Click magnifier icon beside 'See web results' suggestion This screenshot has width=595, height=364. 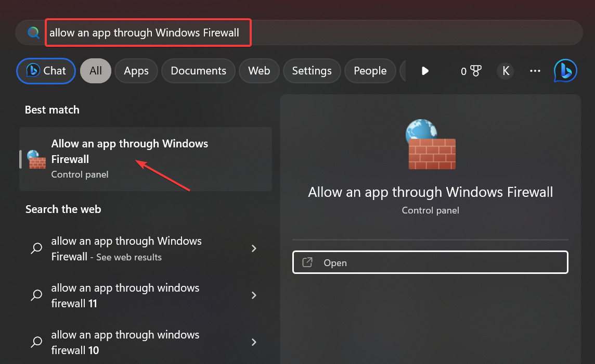(x=36, y=248)
